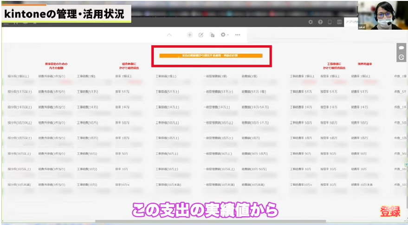
Task: Open kintone header settings gear
Action: click(x=311, y=22)
